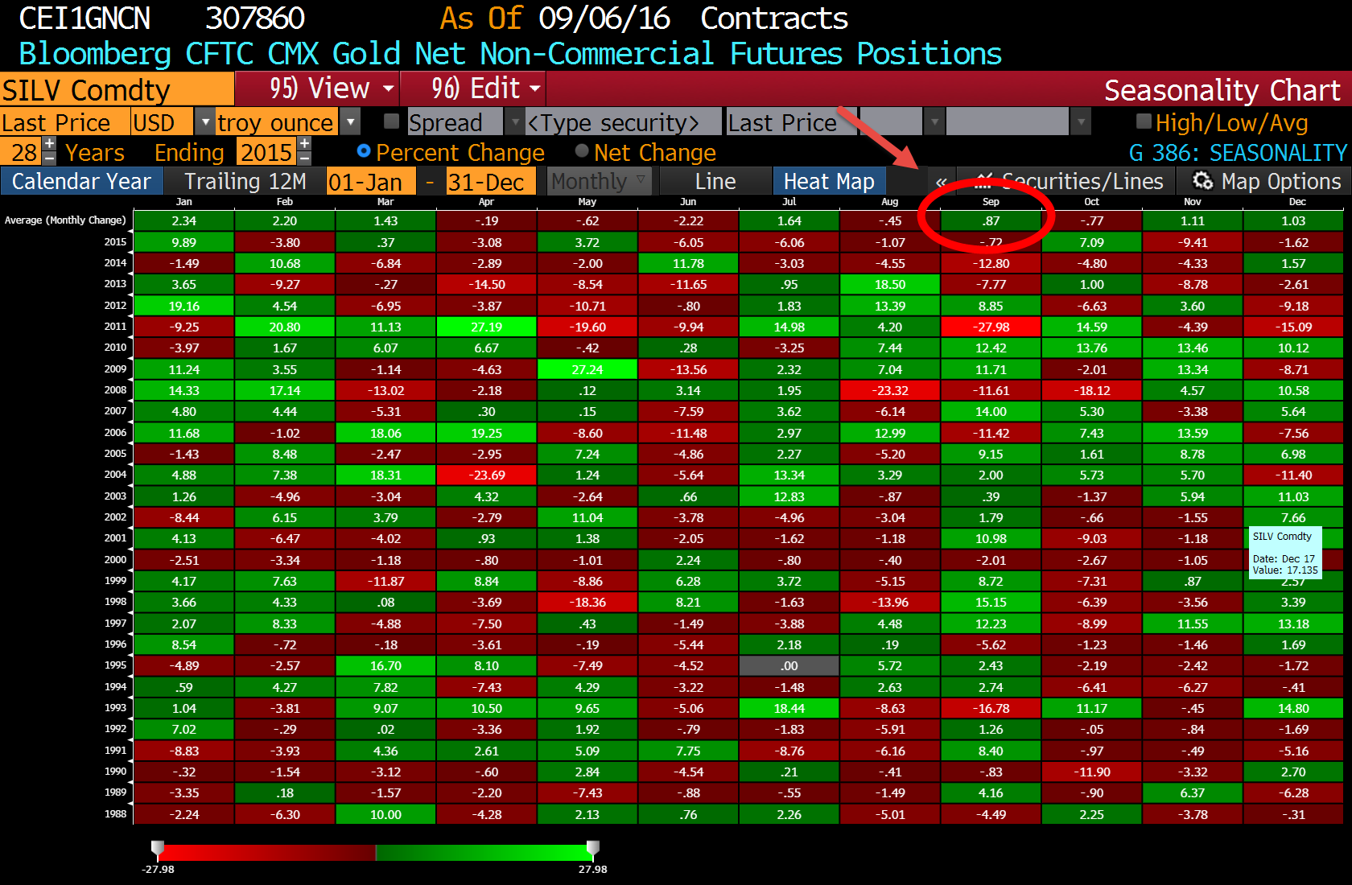Decrease Years count with minus stepper
The height and width of the screenshot is (885, 1352).
[49, 158]
